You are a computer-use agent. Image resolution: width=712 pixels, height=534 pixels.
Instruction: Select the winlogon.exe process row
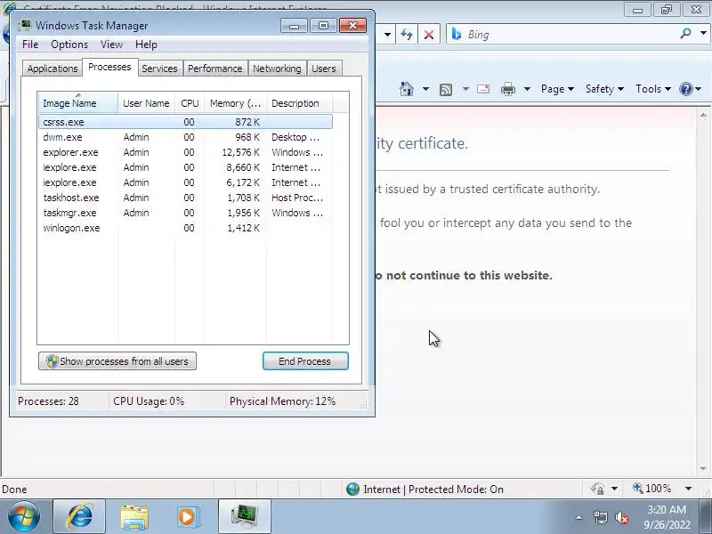(186, 228)
